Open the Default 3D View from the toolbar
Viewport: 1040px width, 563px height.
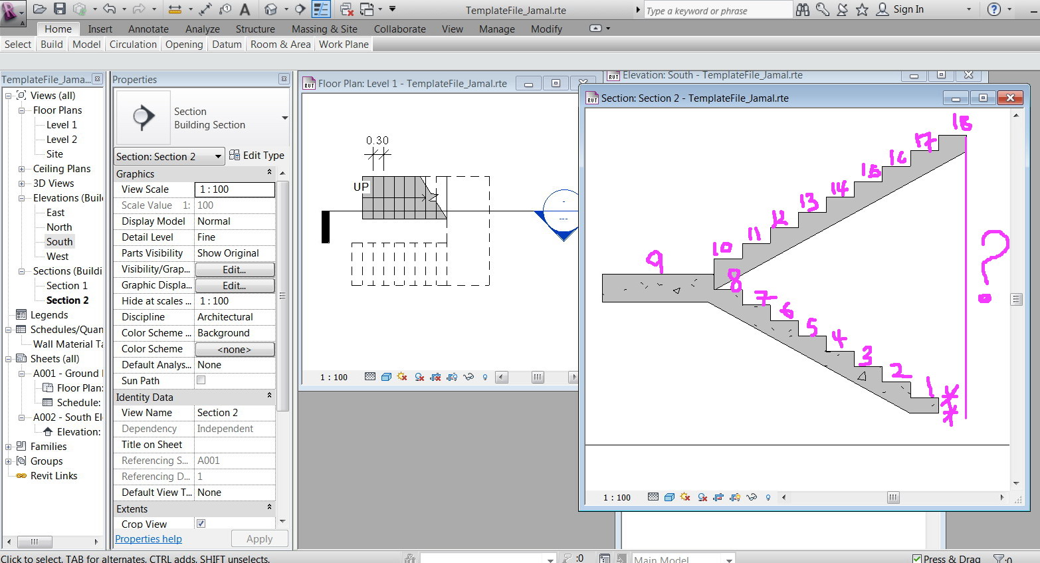tap(272, 9)
